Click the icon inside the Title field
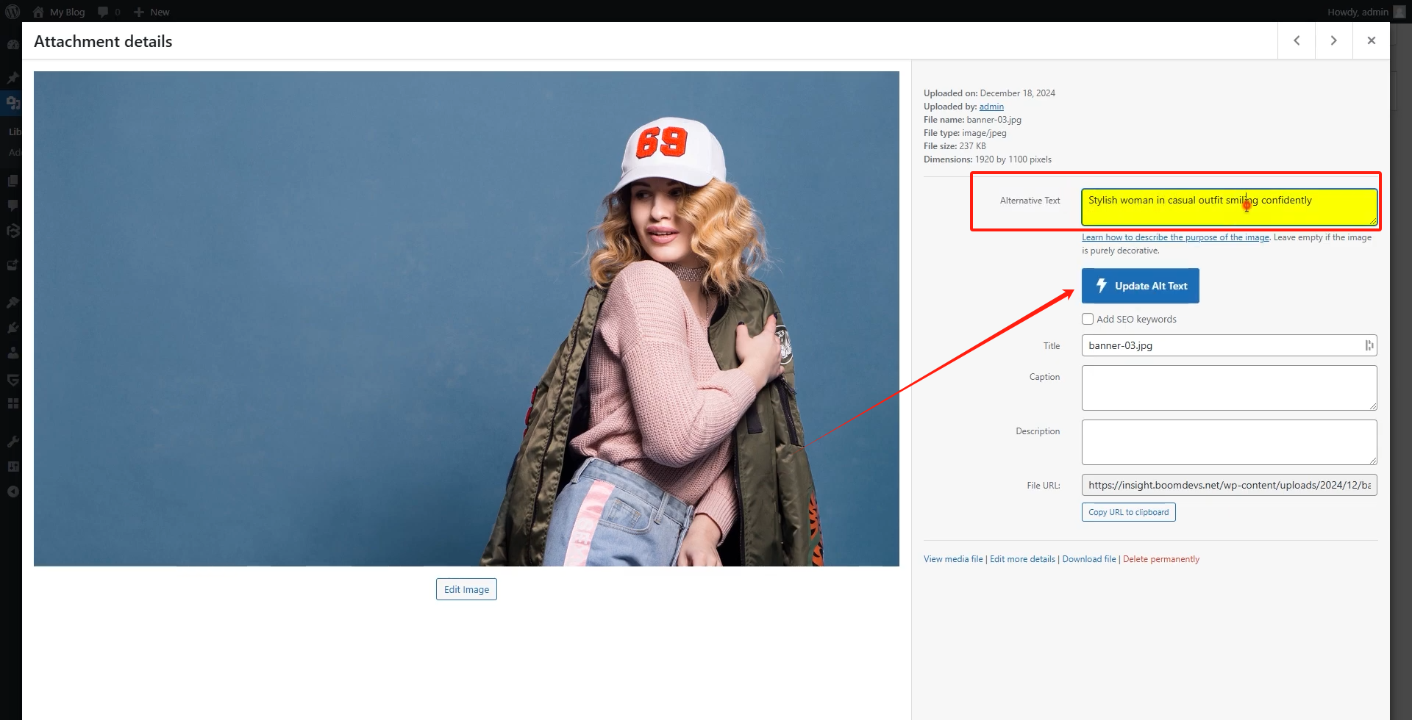Viewport: 1412px width, 720px height. (x=1369, y=345)
